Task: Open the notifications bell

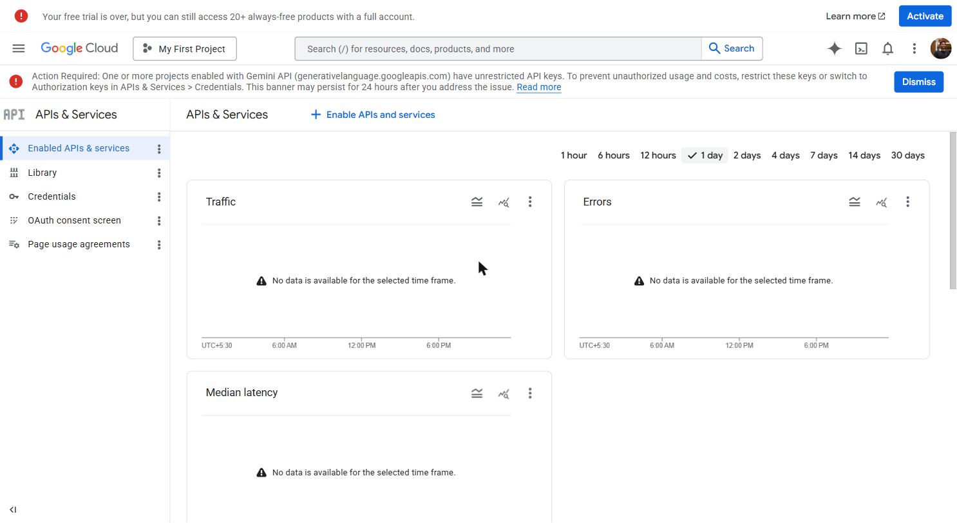Action: (x=887, y=48)
